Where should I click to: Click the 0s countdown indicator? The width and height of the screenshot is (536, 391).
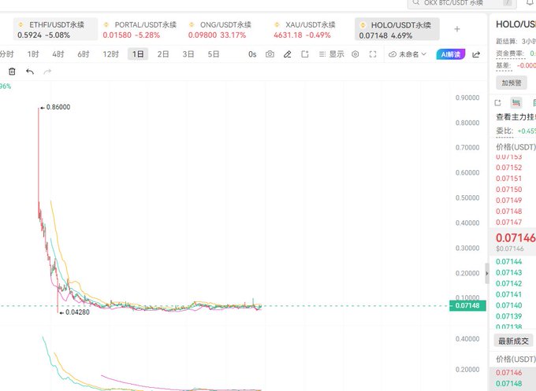252,54
